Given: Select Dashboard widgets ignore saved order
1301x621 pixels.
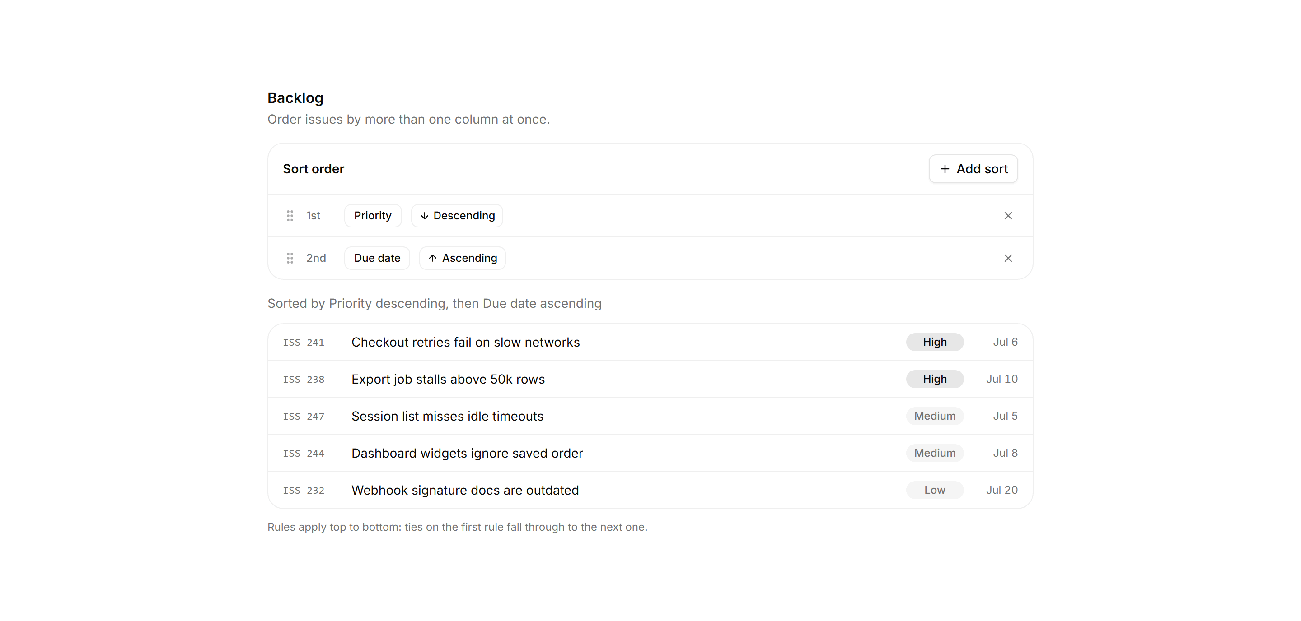Looking at the screenshot, I should (467, 454).
